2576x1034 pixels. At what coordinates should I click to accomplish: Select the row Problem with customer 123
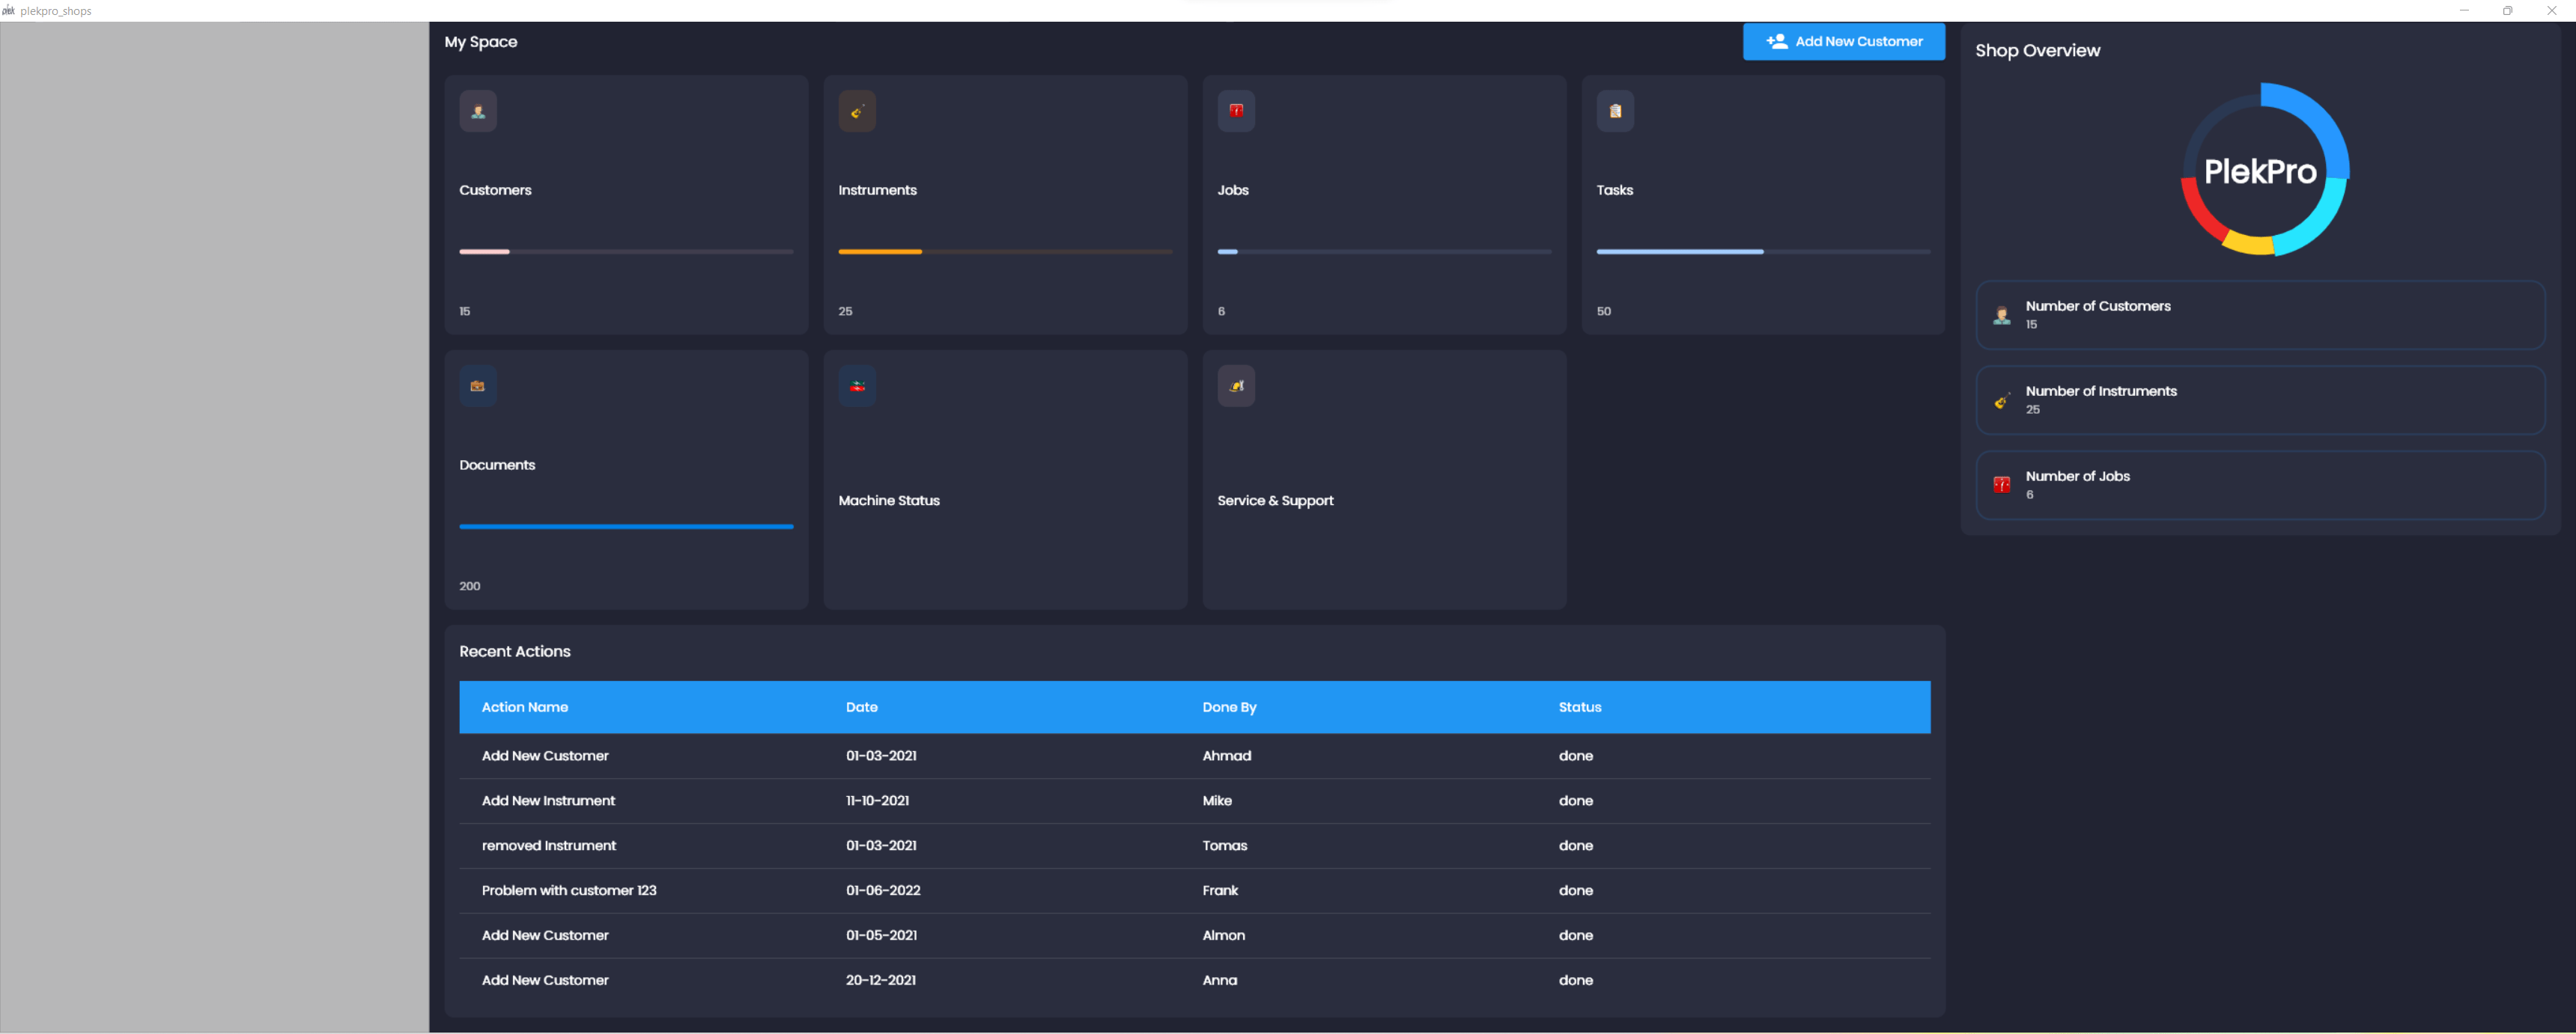pyautogui.click(x=569, y=890)
